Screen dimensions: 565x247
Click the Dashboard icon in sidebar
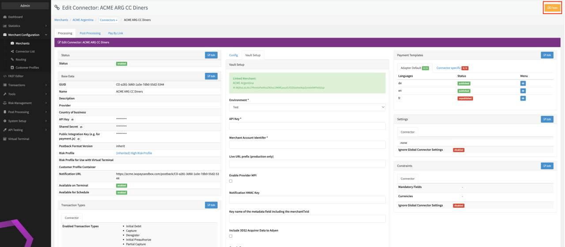(x=4, y=17)
